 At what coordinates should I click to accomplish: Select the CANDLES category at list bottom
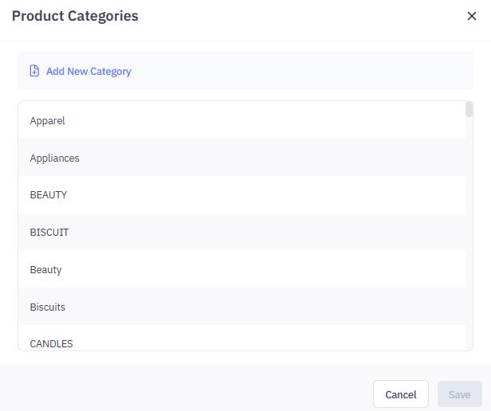point(52,343)
